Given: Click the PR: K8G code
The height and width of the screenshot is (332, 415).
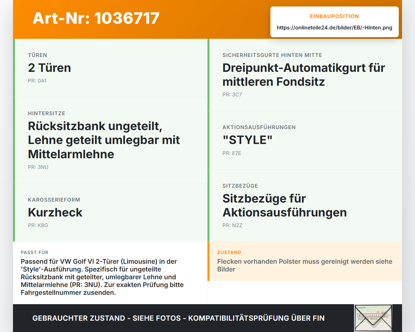Looking at the screenshot, I should click(38, 225).
